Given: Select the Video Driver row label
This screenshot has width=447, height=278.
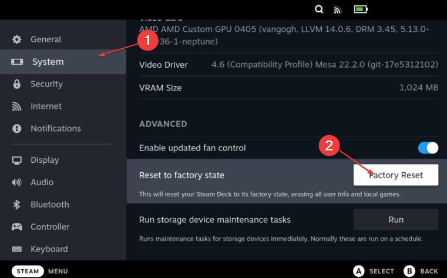Looking at the screenshot, I should pyautogui.click(x=163, y=65).
